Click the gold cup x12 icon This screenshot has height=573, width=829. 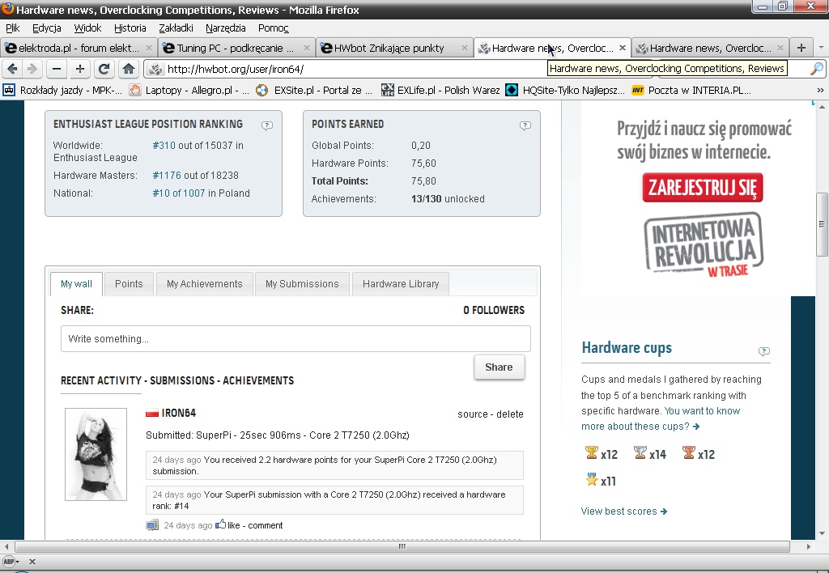coord(592,452)
